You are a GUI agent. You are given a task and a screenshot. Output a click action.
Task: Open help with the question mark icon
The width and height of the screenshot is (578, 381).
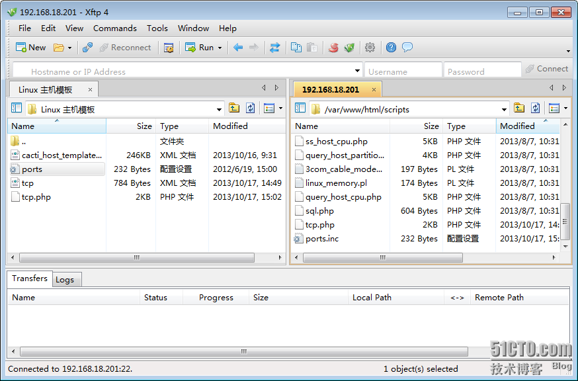[x=391, y=47]
